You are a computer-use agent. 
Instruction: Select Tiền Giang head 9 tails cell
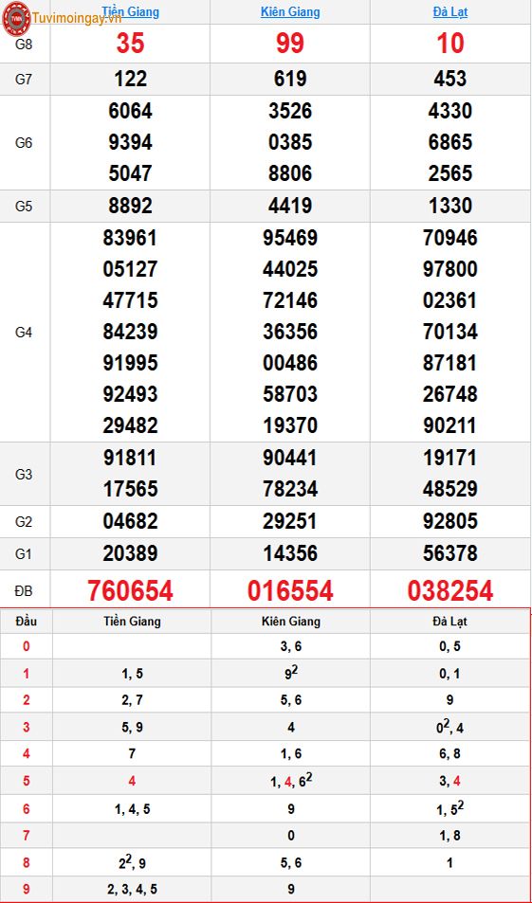[x=132, y=890]
